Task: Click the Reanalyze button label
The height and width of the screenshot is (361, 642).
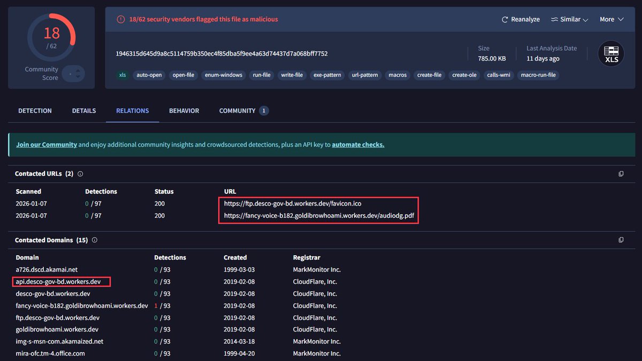Action: (x=525, y=19)
